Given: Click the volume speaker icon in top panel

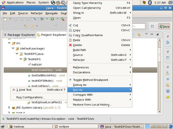Looking at the screenshot, I should 170,2.
